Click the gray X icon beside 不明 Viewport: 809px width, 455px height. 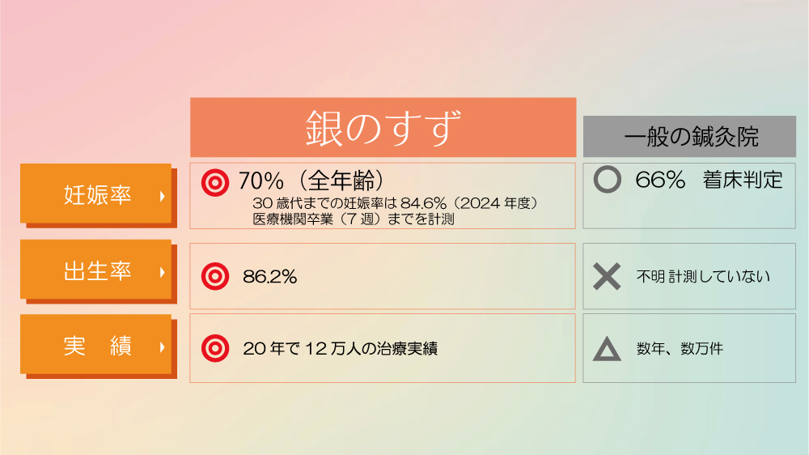pos(607,277)
